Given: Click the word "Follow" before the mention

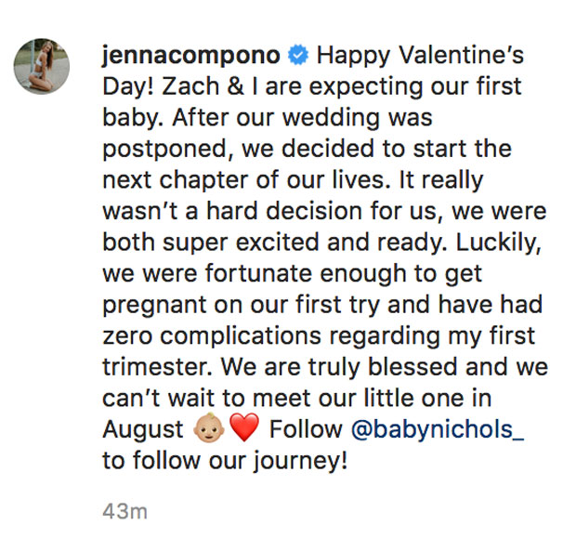Looking at the screenshot, I should pyautogui.click(x=306, y=430).
